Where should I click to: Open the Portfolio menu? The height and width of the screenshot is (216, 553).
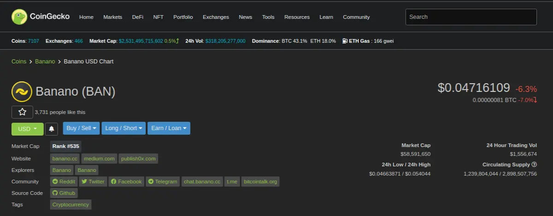tap(183, 17)
